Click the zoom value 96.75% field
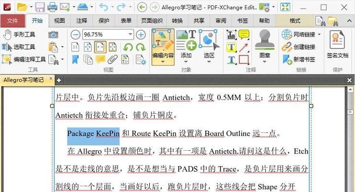Image resolution: width=355 pixels, height=192 pixels. (105, 35)
